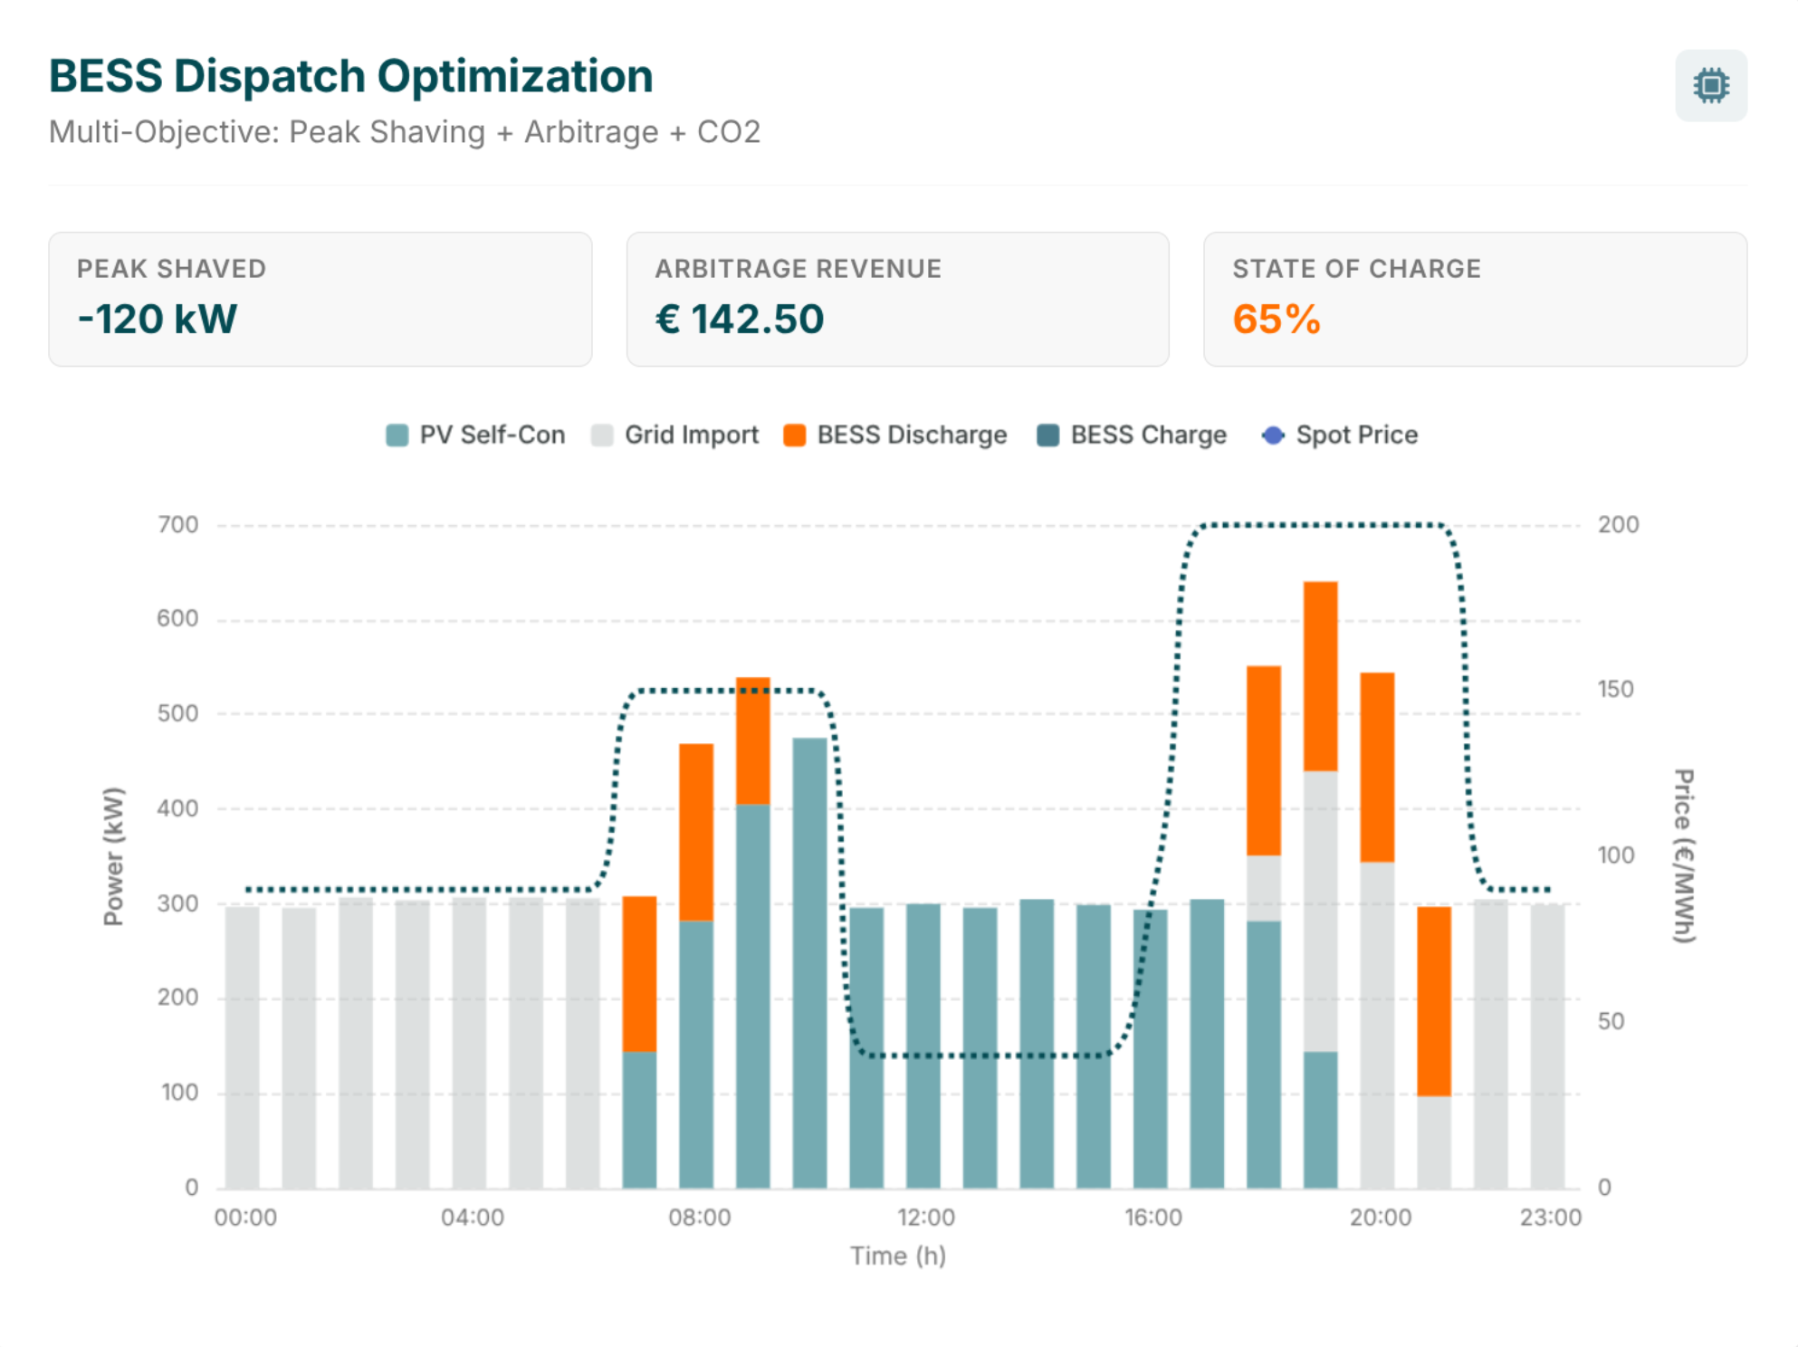Click the 65% state of charge value

[x=1276, y=320]
